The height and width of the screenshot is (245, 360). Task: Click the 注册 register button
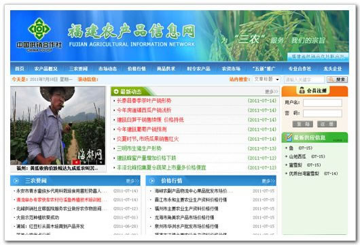point(327,125)
